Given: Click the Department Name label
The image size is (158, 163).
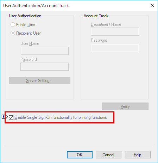Looking at the screenshot, I should click(x=106, y=24).
